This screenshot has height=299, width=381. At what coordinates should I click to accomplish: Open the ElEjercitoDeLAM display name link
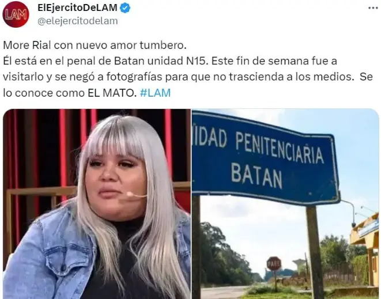77,7
